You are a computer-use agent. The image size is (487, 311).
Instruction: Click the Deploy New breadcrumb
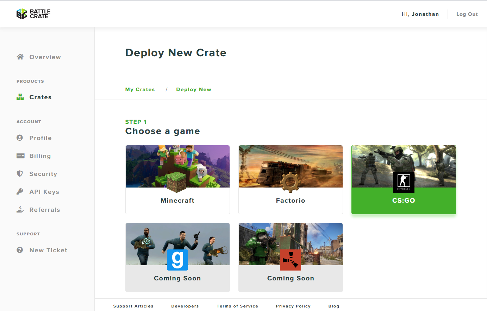coord(194,89)
